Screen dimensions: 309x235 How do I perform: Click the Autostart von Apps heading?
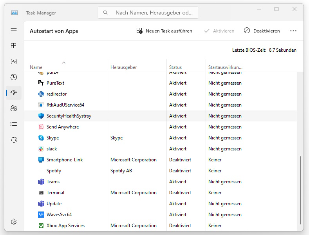(54, 31)
